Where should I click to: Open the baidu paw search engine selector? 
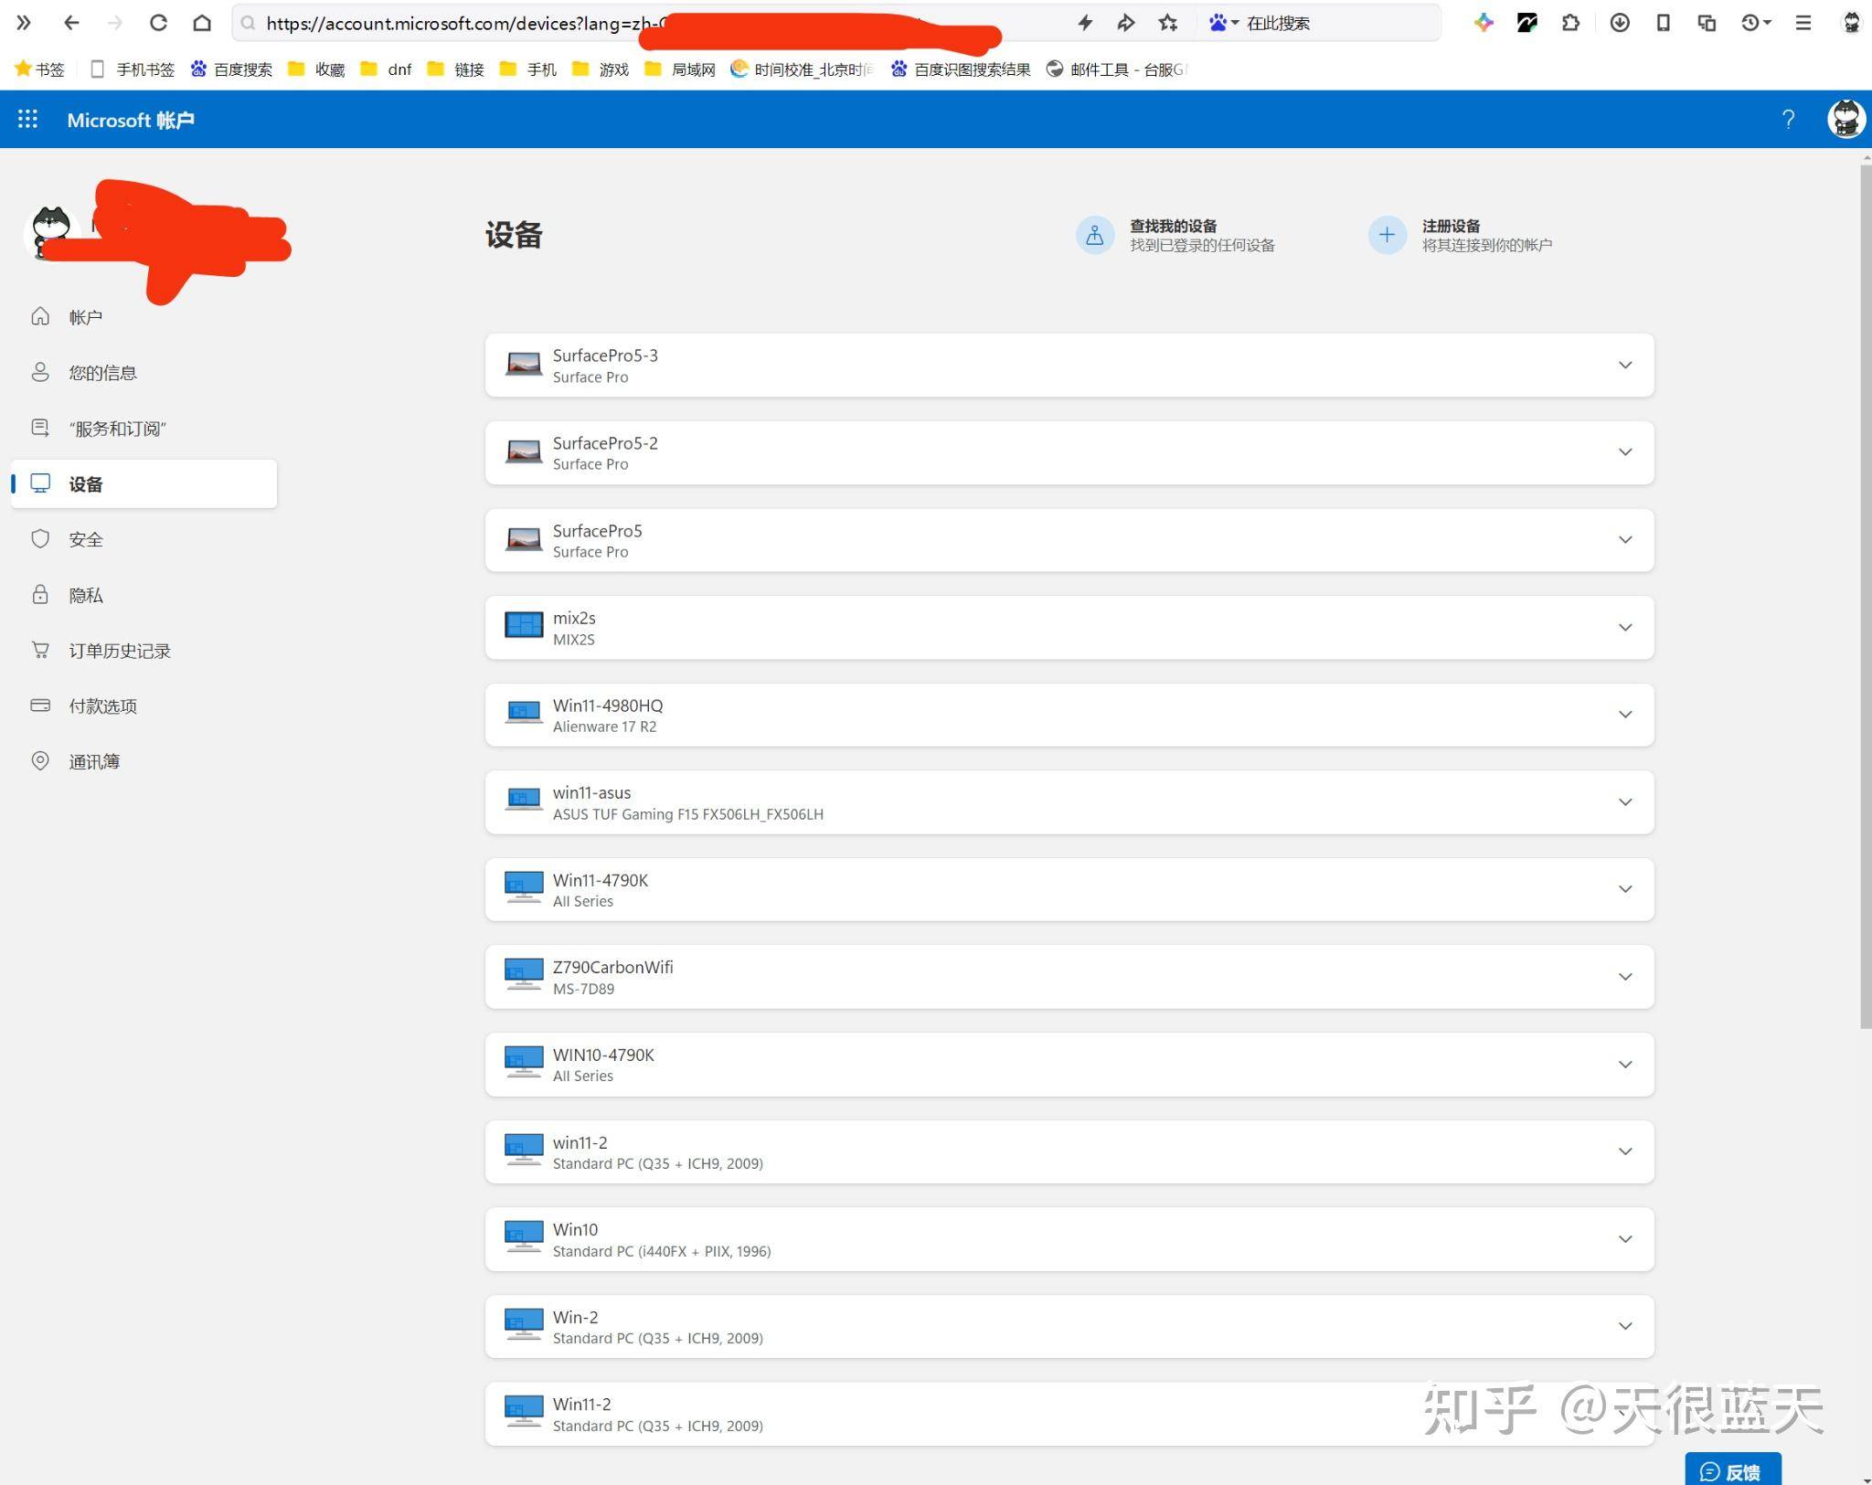coord(1223,23)
